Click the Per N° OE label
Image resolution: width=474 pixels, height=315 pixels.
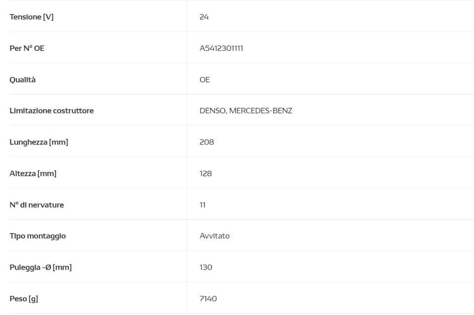pyautogui.click(x=27, y=48)
